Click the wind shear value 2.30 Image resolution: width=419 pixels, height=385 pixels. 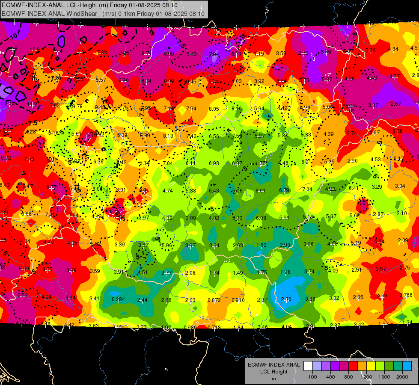click(x=286, y=299)
